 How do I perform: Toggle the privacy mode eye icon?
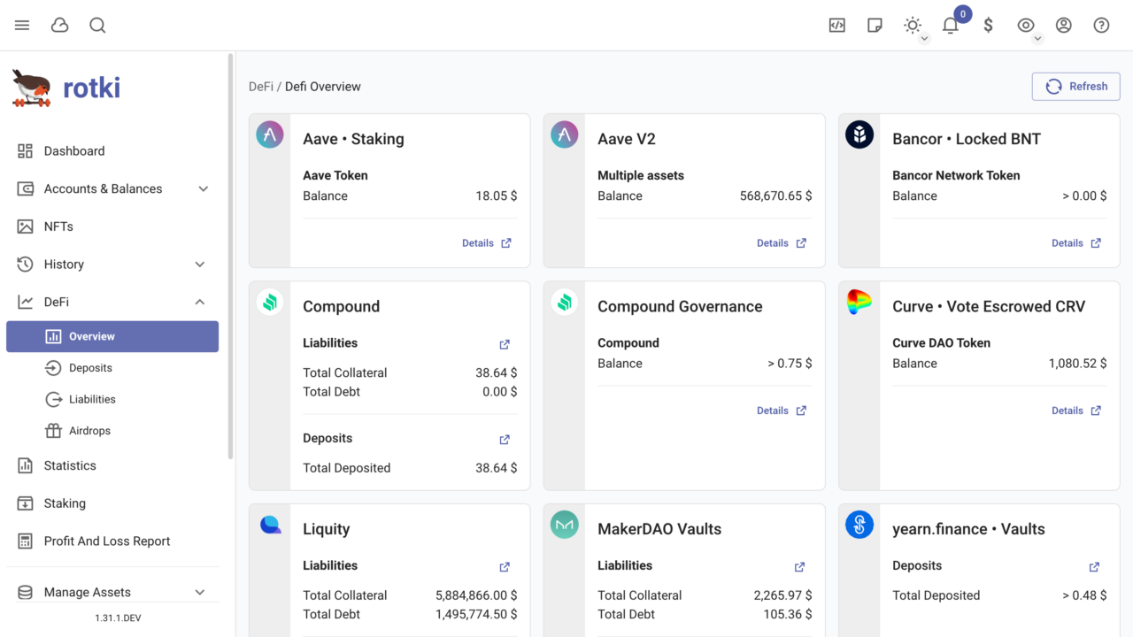tap(1026, 25)
